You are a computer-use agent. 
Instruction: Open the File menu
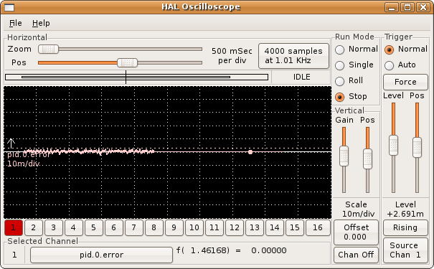(16, 23)
